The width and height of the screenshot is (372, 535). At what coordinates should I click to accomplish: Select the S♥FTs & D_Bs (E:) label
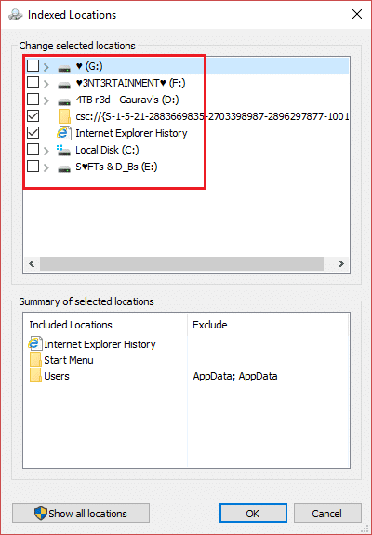click(x=116, y=167)
